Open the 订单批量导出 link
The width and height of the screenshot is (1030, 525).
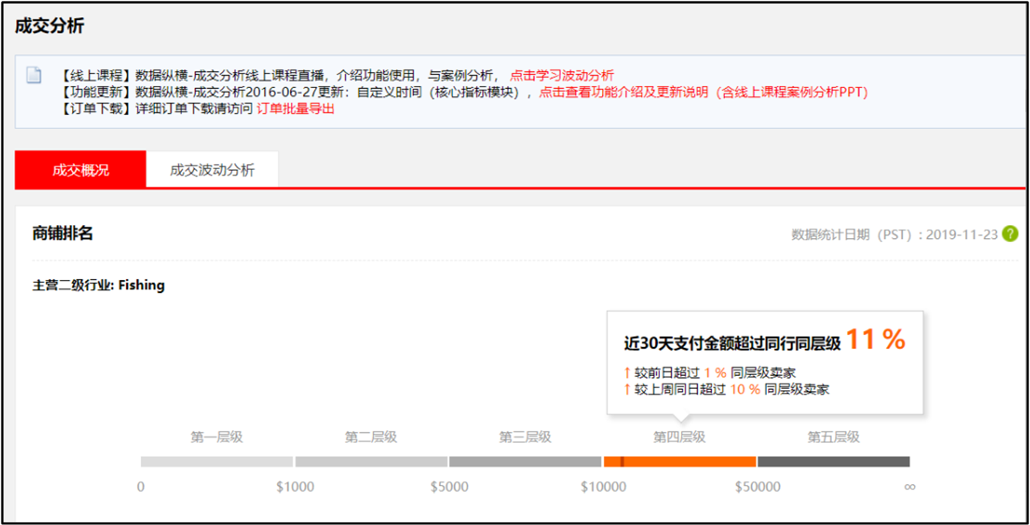(296, 109)
